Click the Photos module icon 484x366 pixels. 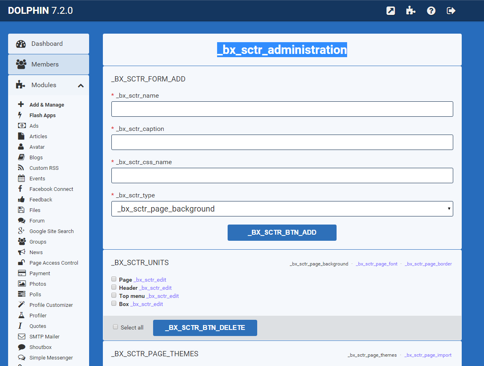[22, 284]
